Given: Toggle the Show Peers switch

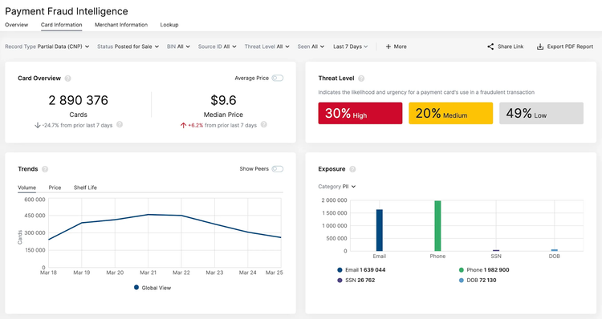Looking at the screenshot, I should (278, 168).
